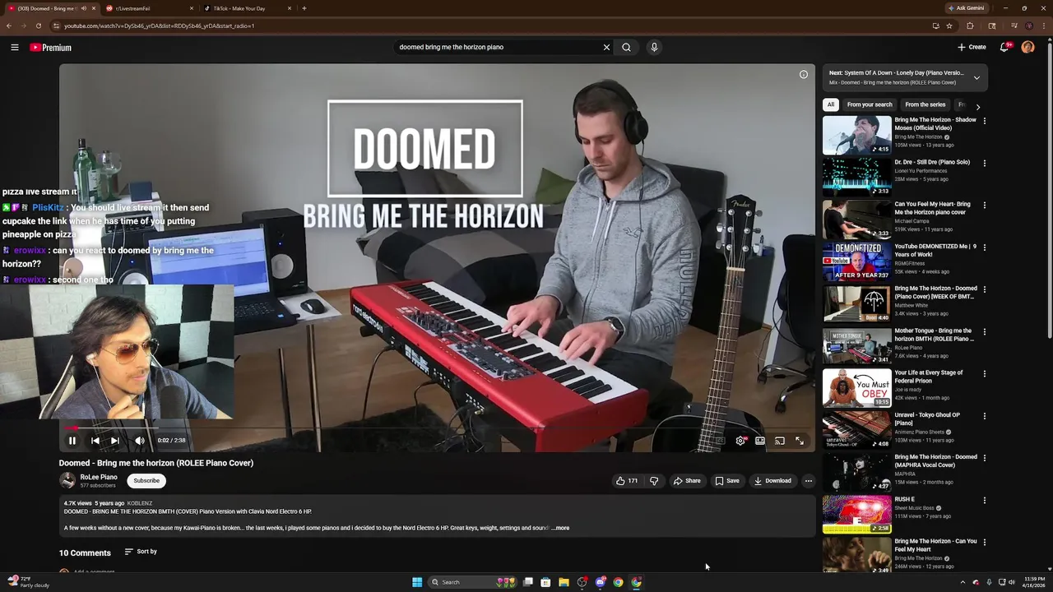This screenshot has width=1053, height=592.
Task: Click the search magnifier button
Action: coord(626,47)
